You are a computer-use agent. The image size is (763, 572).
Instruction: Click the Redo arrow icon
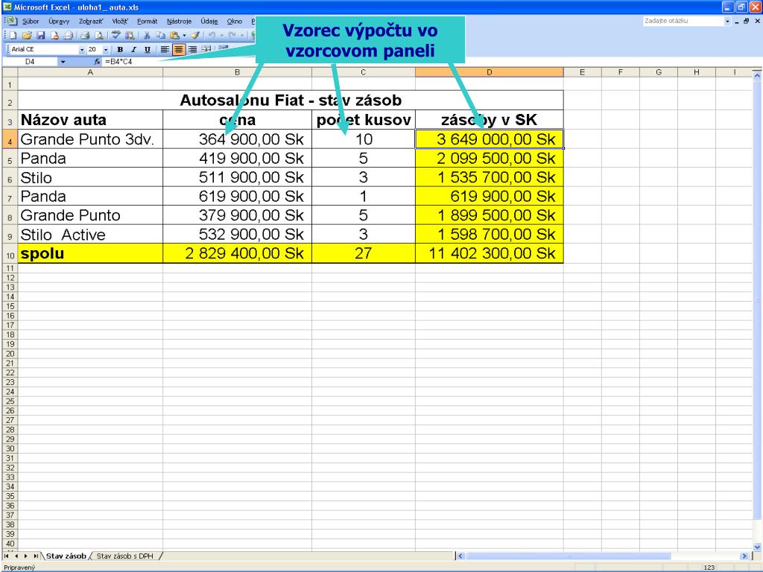tap(232, 35)
